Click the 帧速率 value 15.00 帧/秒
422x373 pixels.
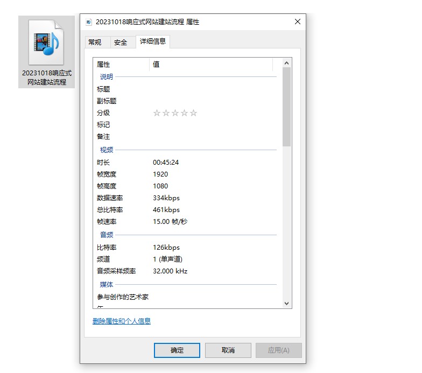click(x=170, y=222)
